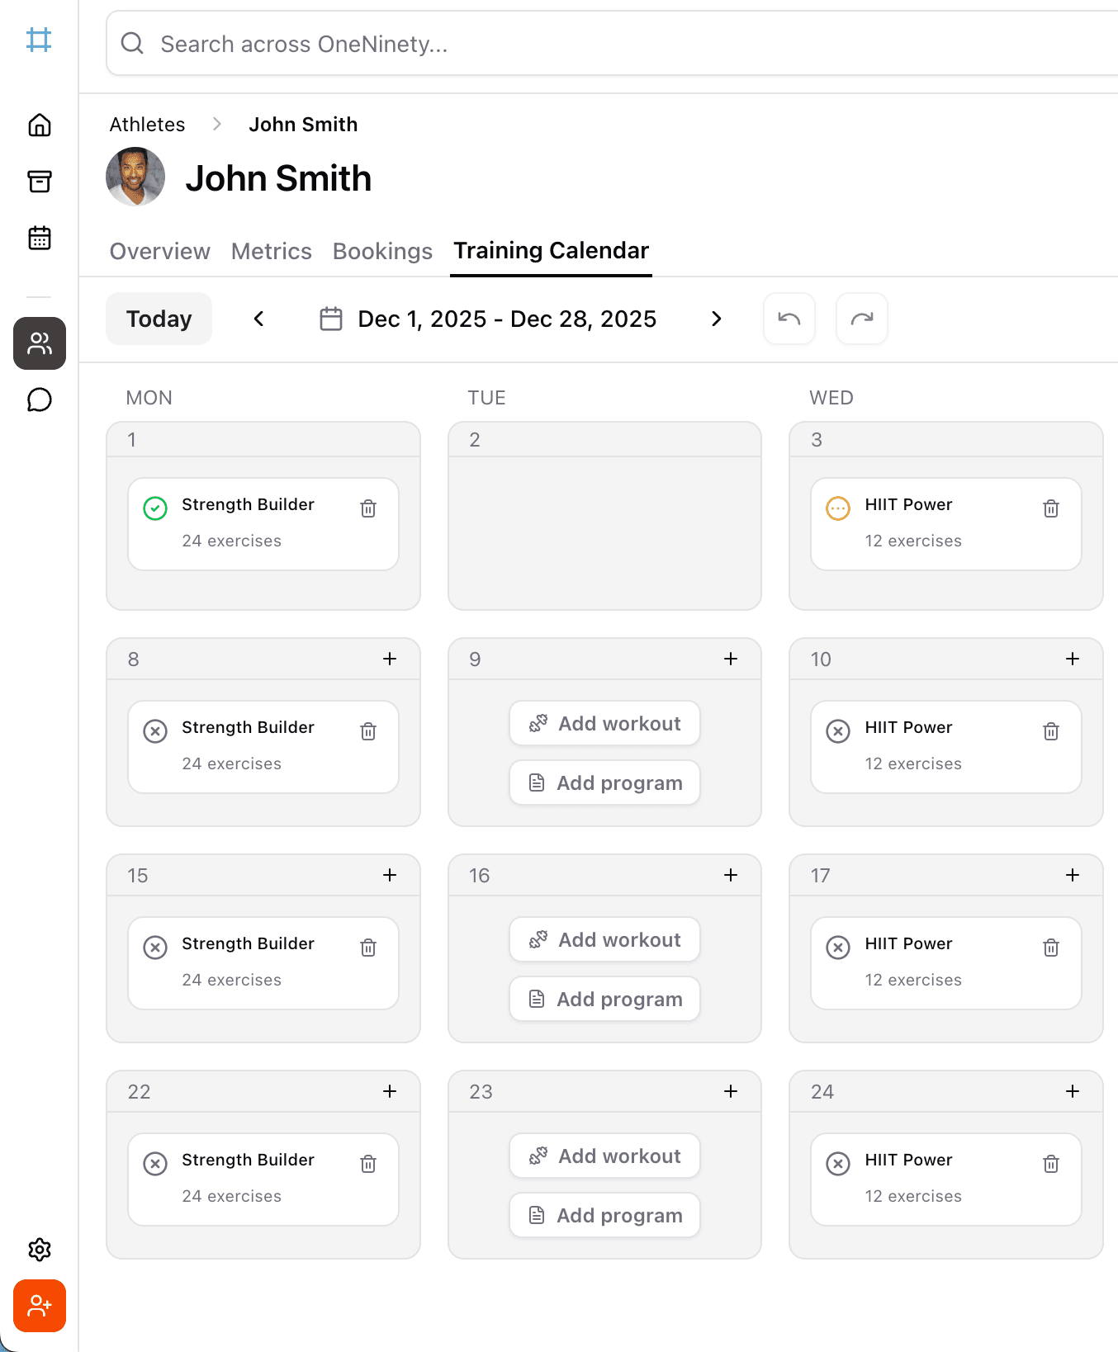Delete HIIT Power on December 10
This screenshot has height=1352, width=1118.
tap(1050, 731)
